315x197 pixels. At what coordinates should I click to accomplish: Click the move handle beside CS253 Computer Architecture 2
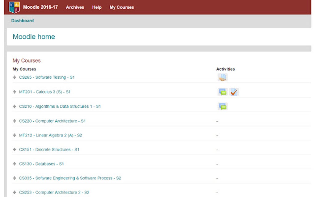15,192
